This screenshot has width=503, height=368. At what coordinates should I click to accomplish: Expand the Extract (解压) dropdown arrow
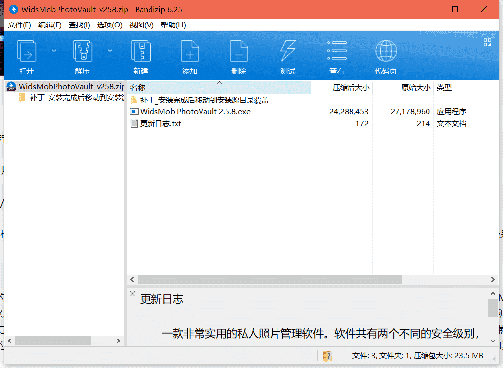click(110, 51)
